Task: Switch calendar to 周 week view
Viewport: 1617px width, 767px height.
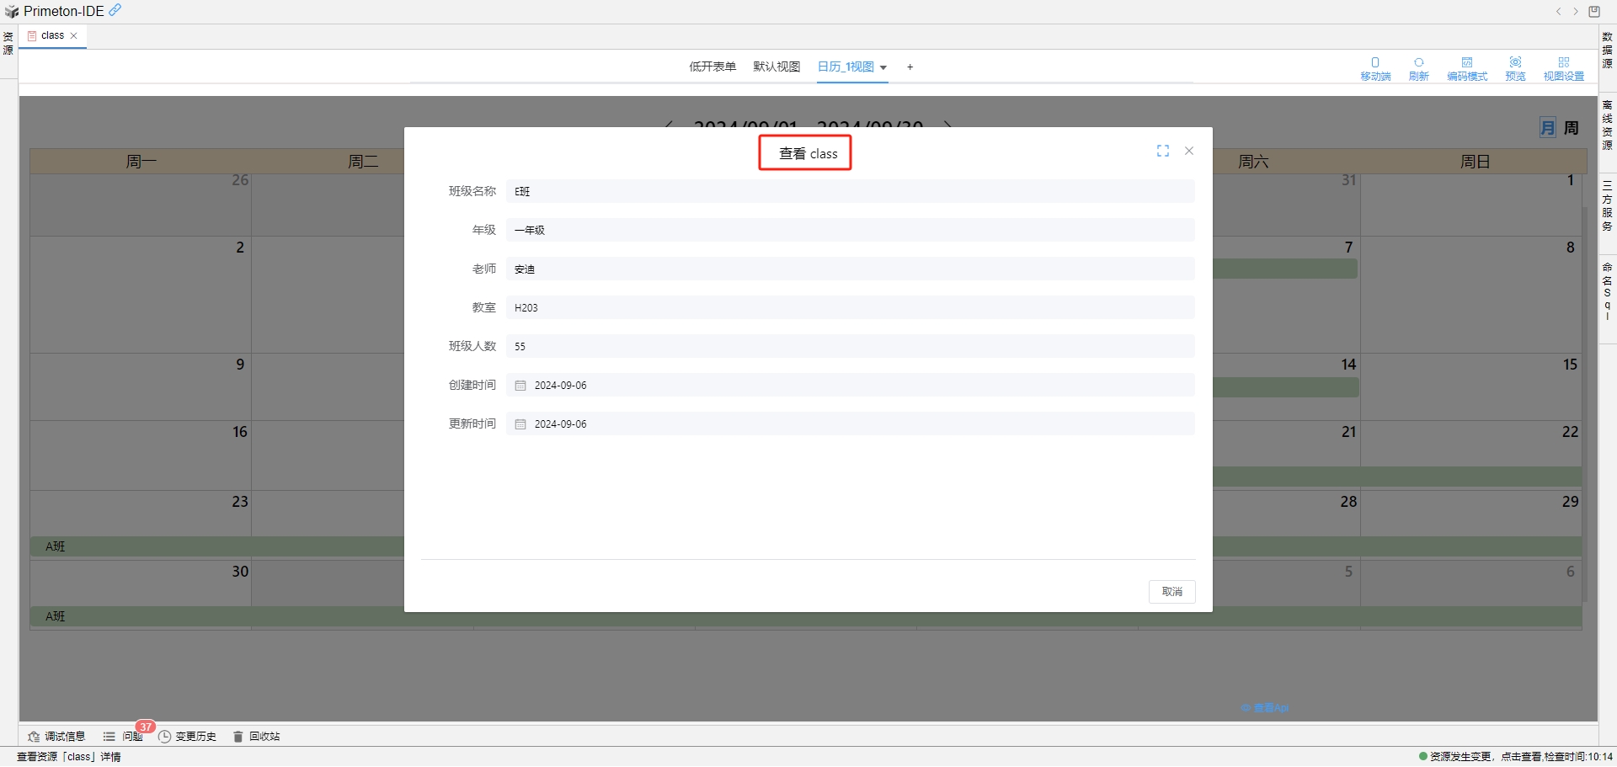Action: click(x=1572, y=128)
